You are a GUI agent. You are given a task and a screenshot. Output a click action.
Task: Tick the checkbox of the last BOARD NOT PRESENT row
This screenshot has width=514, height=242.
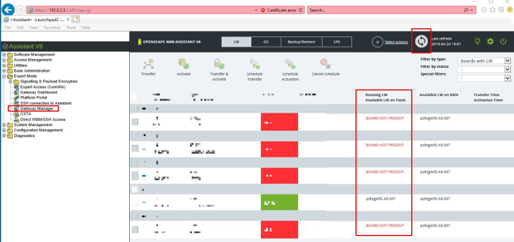click(135, 230)
